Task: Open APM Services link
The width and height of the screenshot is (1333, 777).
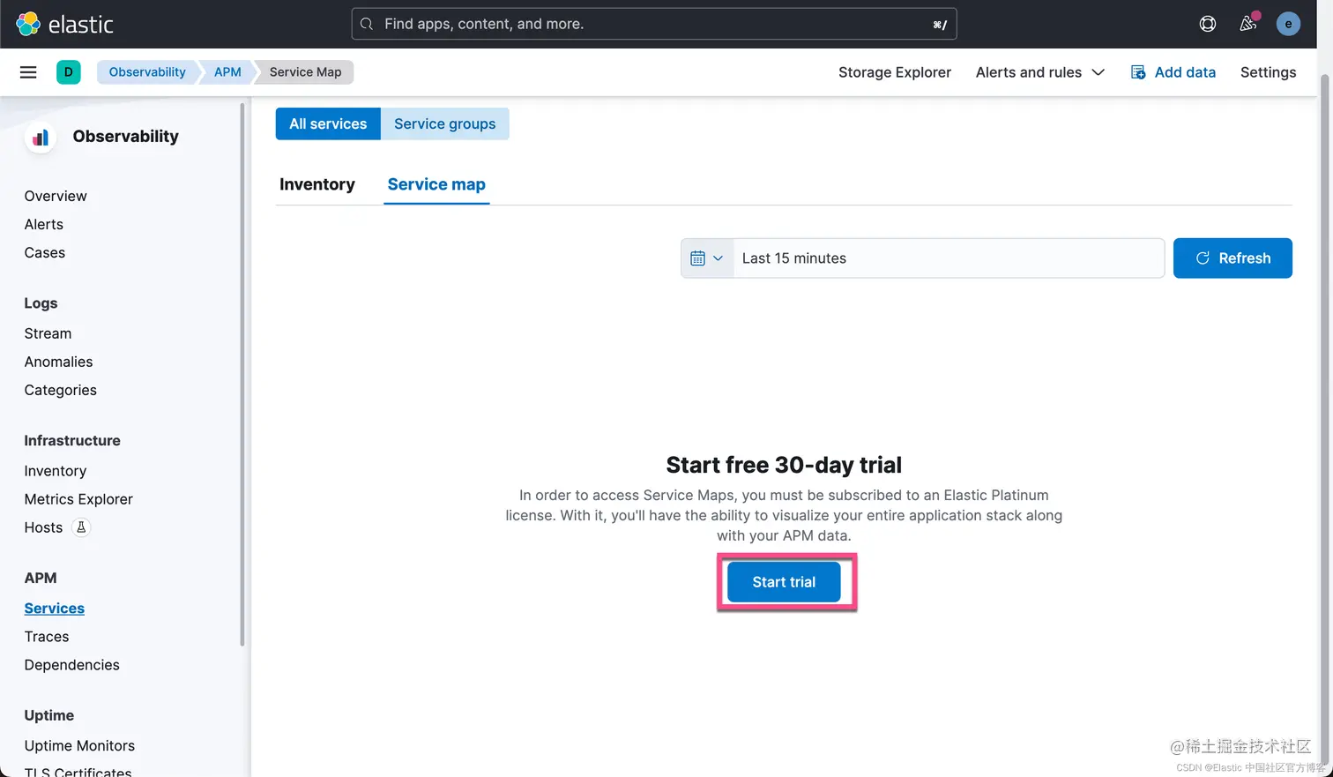Action: coord(55,609)
